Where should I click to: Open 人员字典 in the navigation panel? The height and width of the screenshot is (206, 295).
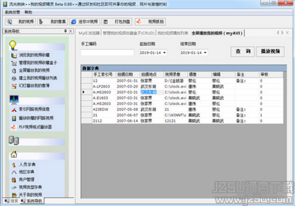coord(27,164)
